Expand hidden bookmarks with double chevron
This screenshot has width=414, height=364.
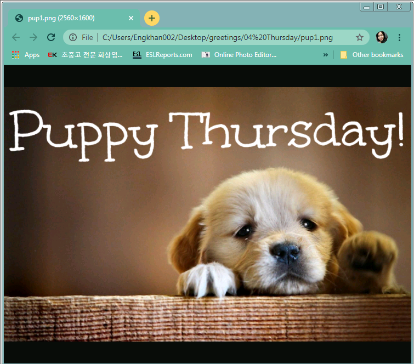(326, 55)
